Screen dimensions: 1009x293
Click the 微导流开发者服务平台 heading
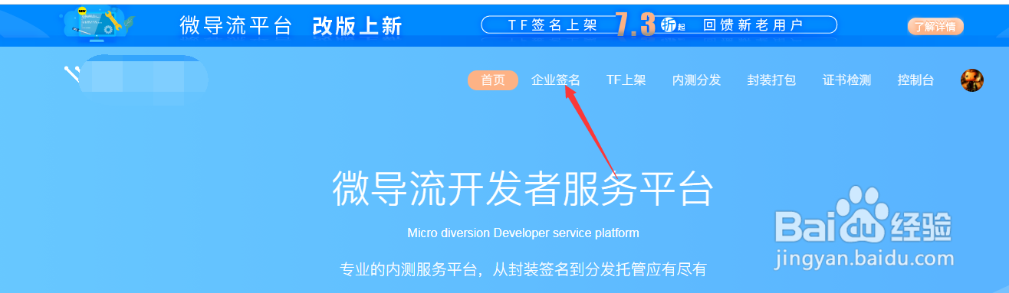(523, 188)
